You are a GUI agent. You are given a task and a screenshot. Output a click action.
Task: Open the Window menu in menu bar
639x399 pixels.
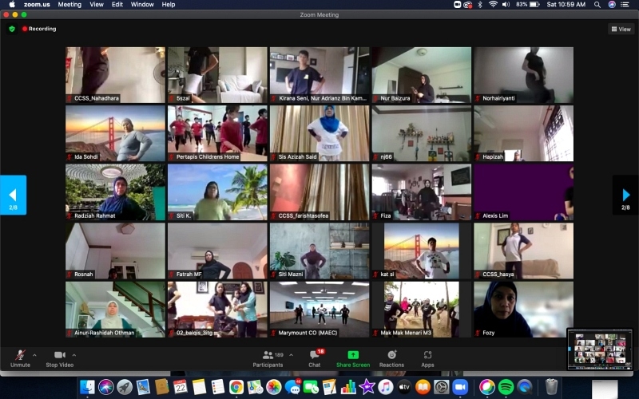coord(142,5)
